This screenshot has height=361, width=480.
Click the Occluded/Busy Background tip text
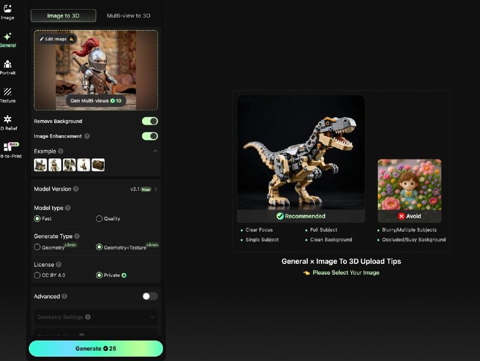pyautogui.click(x=413, y=239)
